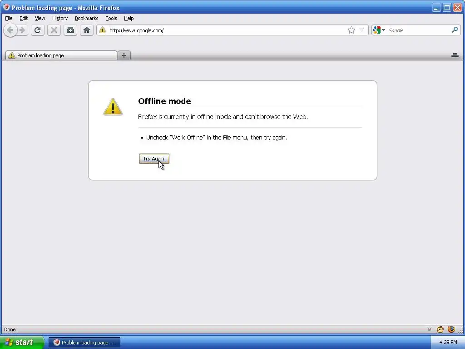This screenshot has height=349, width=465.
Task: Click the warning icon in the address bar
Action: click(x=103, y=30)
